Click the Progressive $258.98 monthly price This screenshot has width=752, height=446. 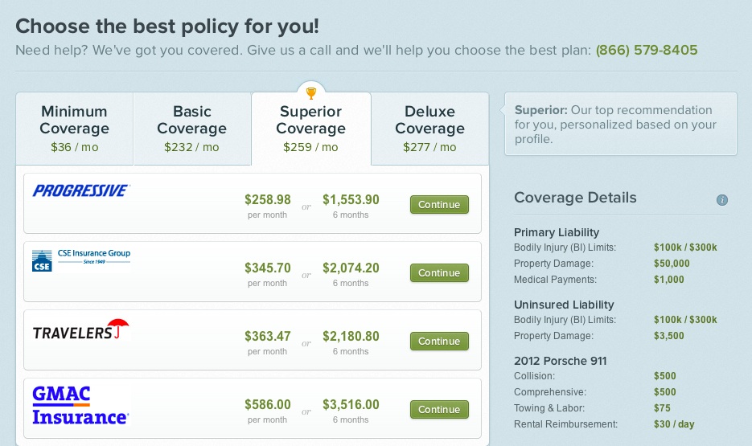click(x=268, y=200)
